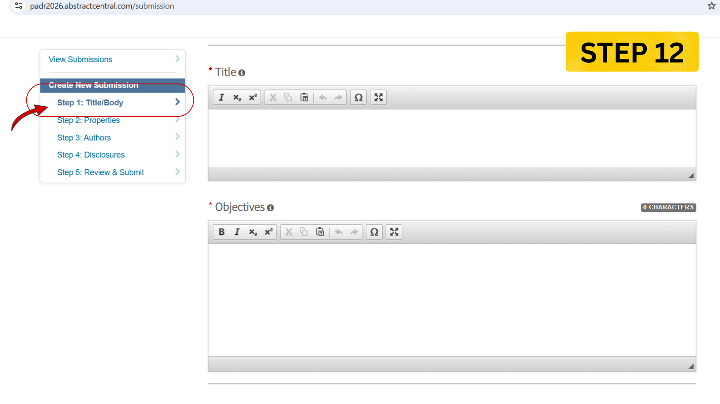Screen dimensions: 720x404
Task: Click the copy icon in the Objectives toolbar
Action: point(304,232)
